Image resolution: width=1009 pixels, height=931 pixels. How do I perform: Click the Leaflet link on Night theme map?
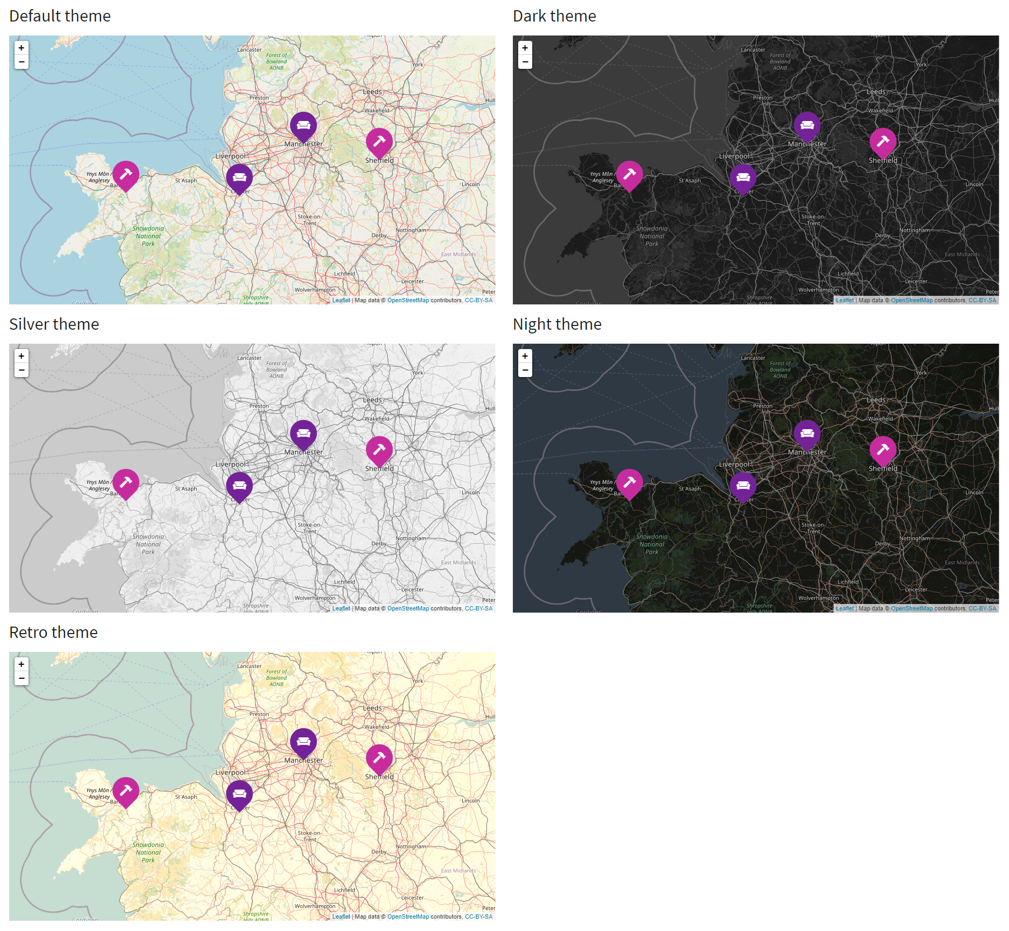[x=845, y=608]
